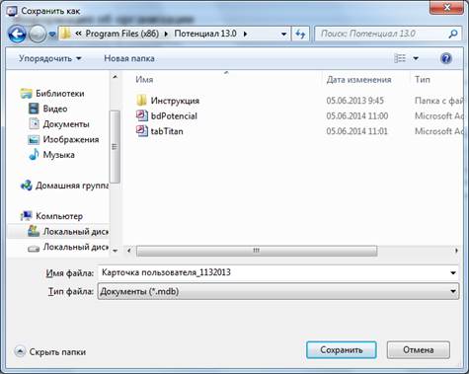469x374 pixels.
Task: Open the Упорядочить menu
Action: 50,58
